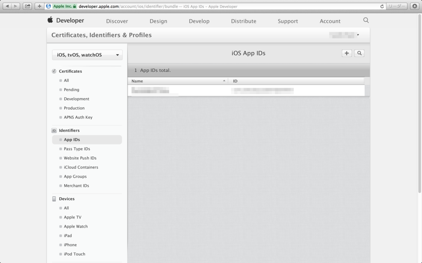Image resolution: width=422 pixels, height=263 pixels.
Task: Open App Groups
Action: point(75,177)
